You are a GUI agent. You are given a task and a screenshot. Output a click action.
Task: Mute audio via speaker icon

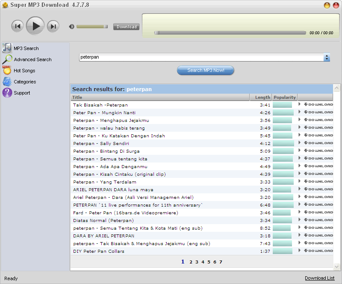coord(71,27)
